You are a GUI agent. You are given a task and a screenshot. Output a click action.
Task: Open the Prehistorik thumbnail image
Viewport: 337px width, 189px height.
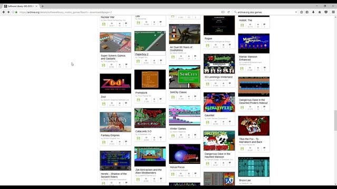click(150, 79)
